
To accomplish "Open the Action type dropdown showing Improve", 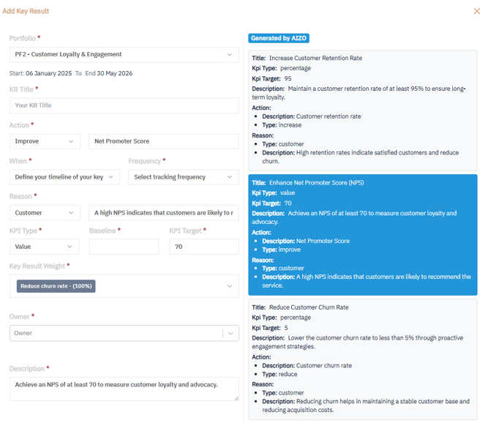I will (44, 141).
